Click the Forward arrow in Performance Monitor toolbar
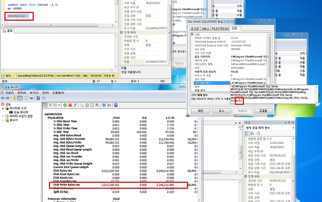 click(8, 98)
